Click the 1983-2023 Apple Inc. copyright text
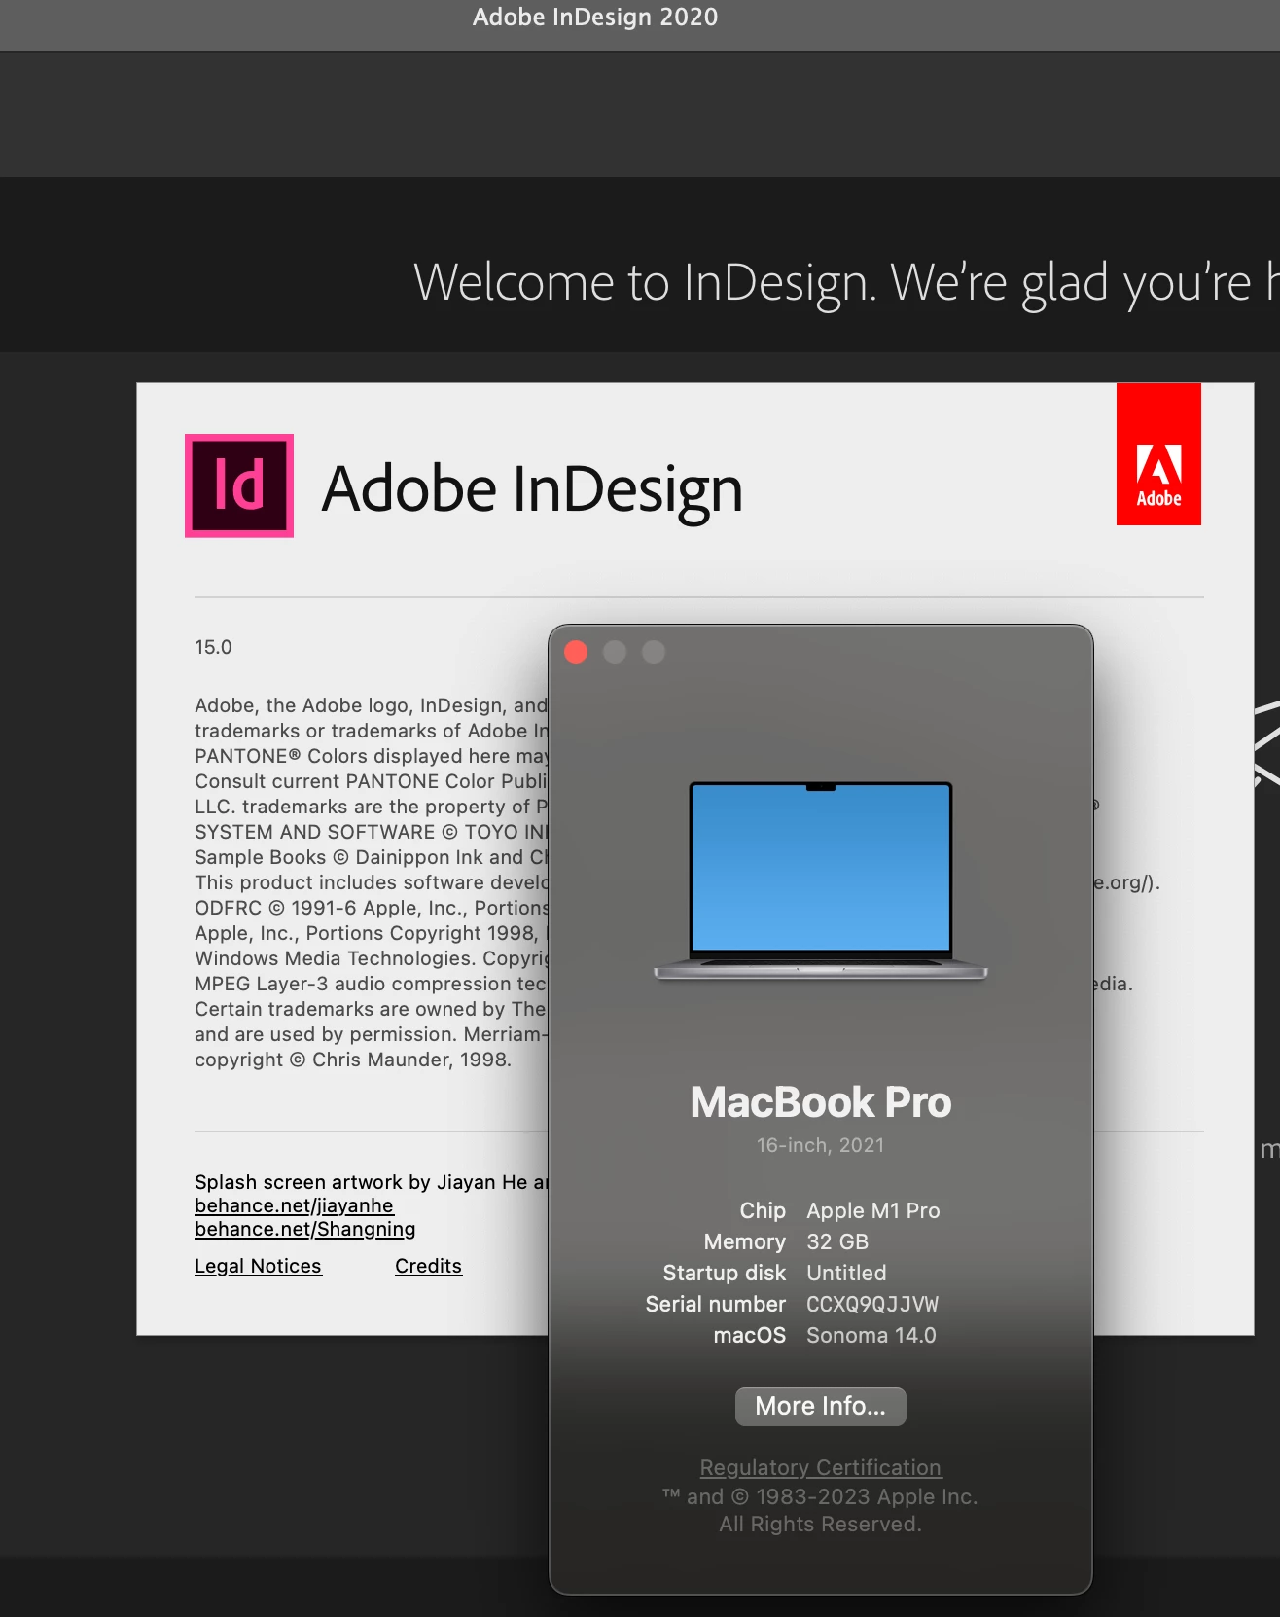This screenshot has width=1280, height=1617. point(821,1496)
